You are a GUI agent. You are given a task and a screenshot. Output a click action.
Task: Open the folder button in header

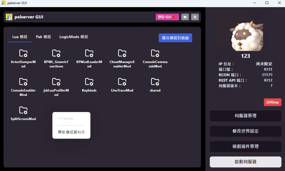coord(185,17)
